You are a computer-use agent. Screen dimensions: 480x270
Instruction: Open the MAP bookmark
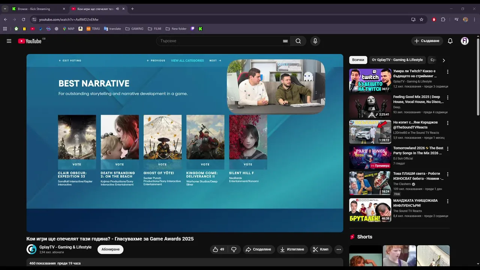[68, 28]
